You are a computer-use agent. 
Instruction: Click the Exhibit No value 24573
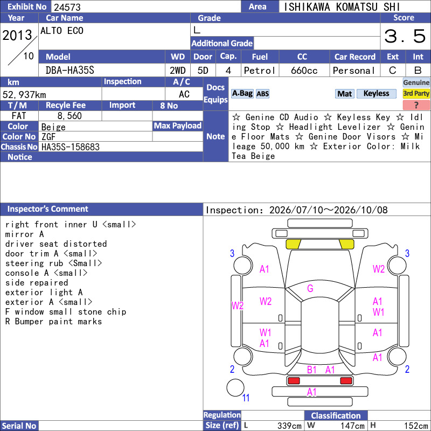coord(67,7)
